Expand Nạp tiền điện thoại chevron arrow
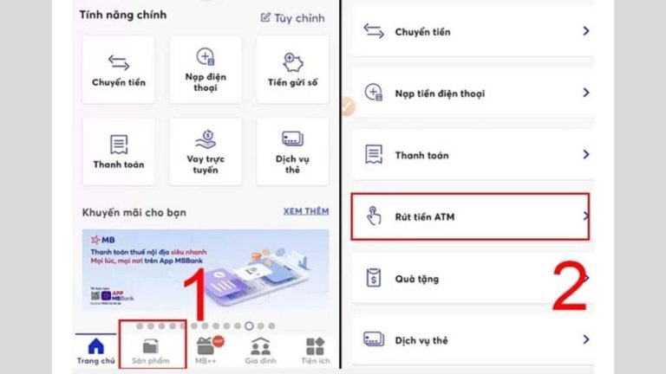 [585, 93]
